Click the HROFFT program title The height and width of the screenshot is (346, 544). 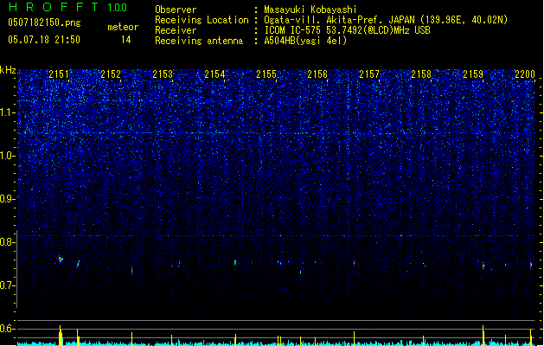click(54, 7)
